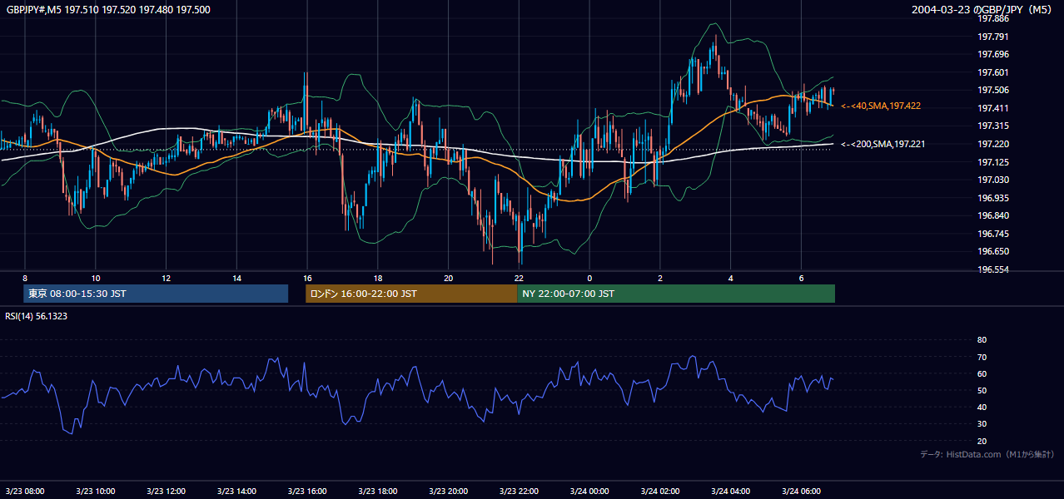Click the 200,SMA,197.221 white label
1064x499 pixels.
883,144
